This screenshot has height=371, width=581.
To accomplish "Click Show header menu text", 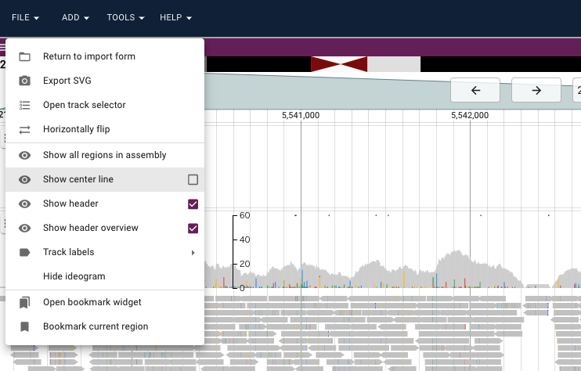I will 70,204.
